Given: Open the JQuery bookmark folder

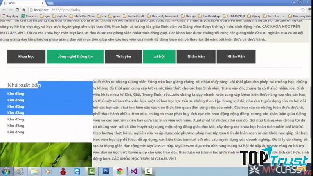Looking at the screenshot, I should tap(254, 16).
